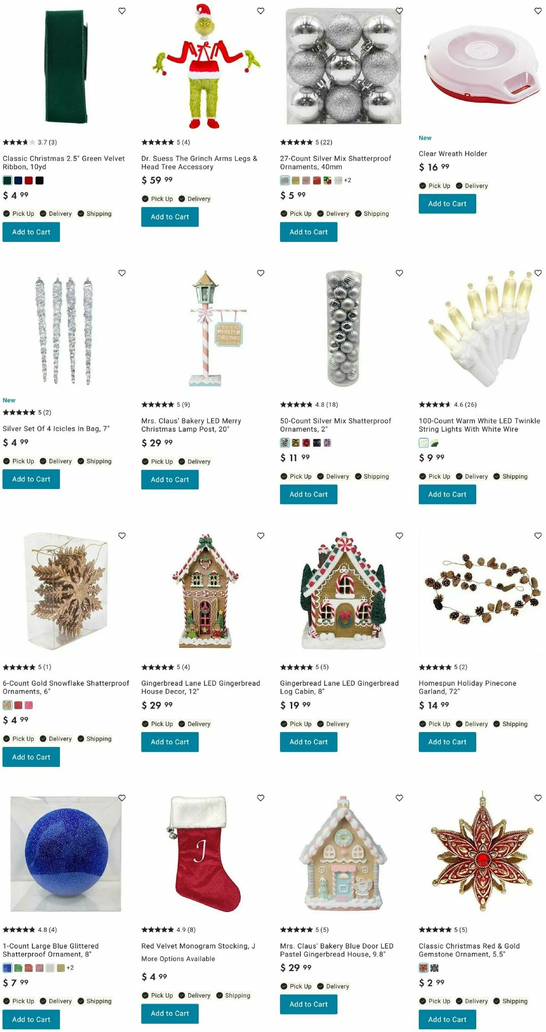Expand +2 colors on Large Blue Glittered Ornament

tap(70, 968)
